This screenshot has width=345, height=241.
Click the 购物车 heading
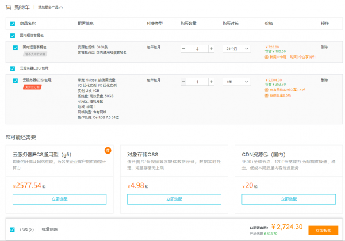pyautogui.click(x=22, y=7)
